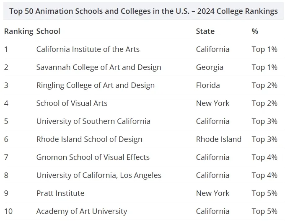Click School of Visual Arts entry

coord(72,103)
